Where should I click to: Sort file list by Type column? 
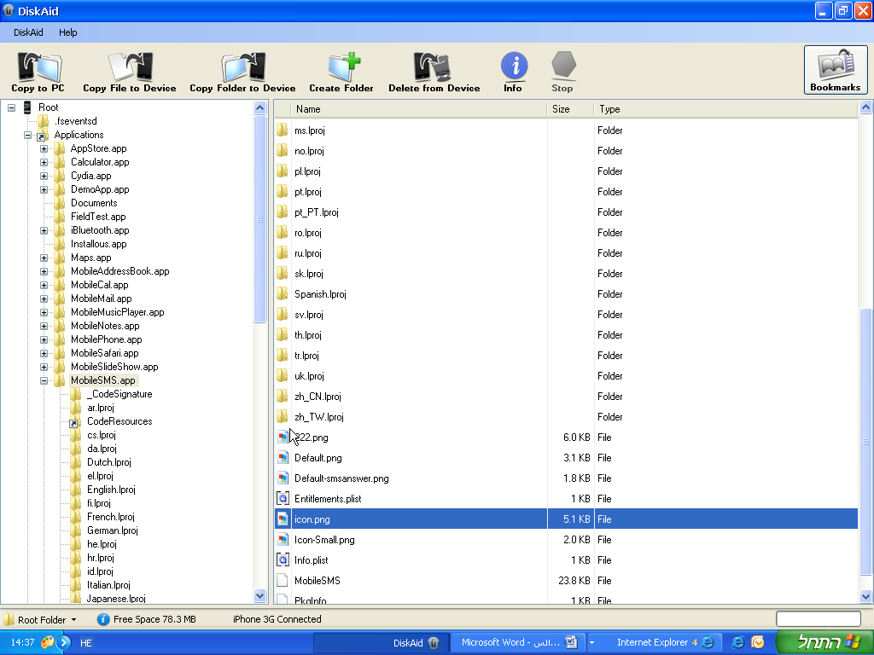725,109
